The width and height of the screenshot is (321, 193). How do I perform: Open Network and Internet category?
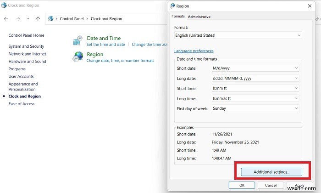pos(27,54)
